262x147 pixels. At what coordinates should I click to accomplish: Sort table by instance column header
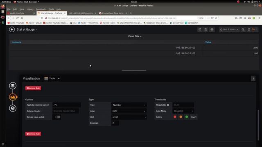pyautogui.click(x=17, y=42)
